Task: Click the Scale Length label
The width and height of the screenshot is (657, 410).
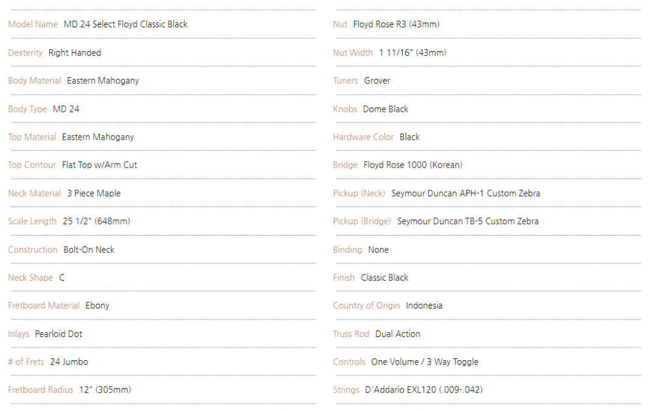Action: 32,221
